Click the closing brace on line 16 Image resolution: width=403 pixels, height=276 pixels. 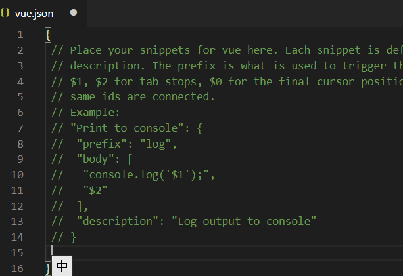[48, 268]
